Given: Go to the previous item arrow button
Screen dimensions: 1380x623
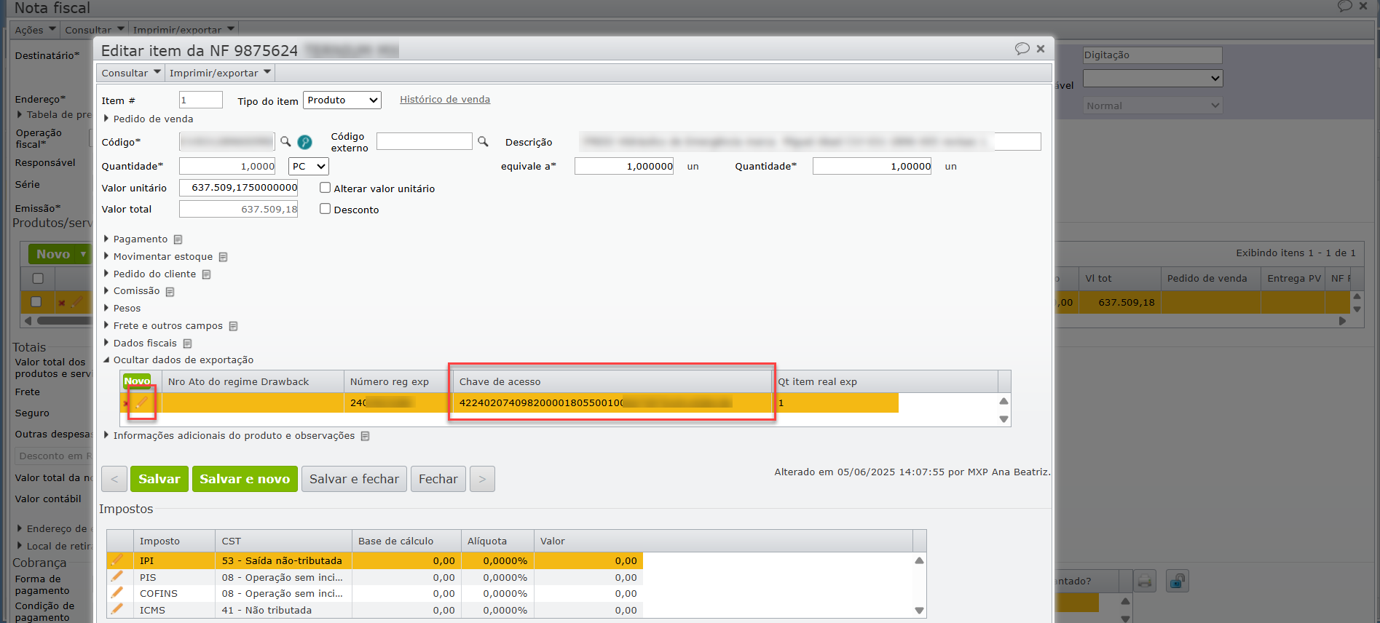Looking at the screenshot, I should [x=114, y=479].
